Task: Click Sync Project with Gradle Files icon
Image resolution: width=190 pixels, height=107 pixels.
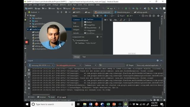Action: pyautogui.click(x=145, y=9)
